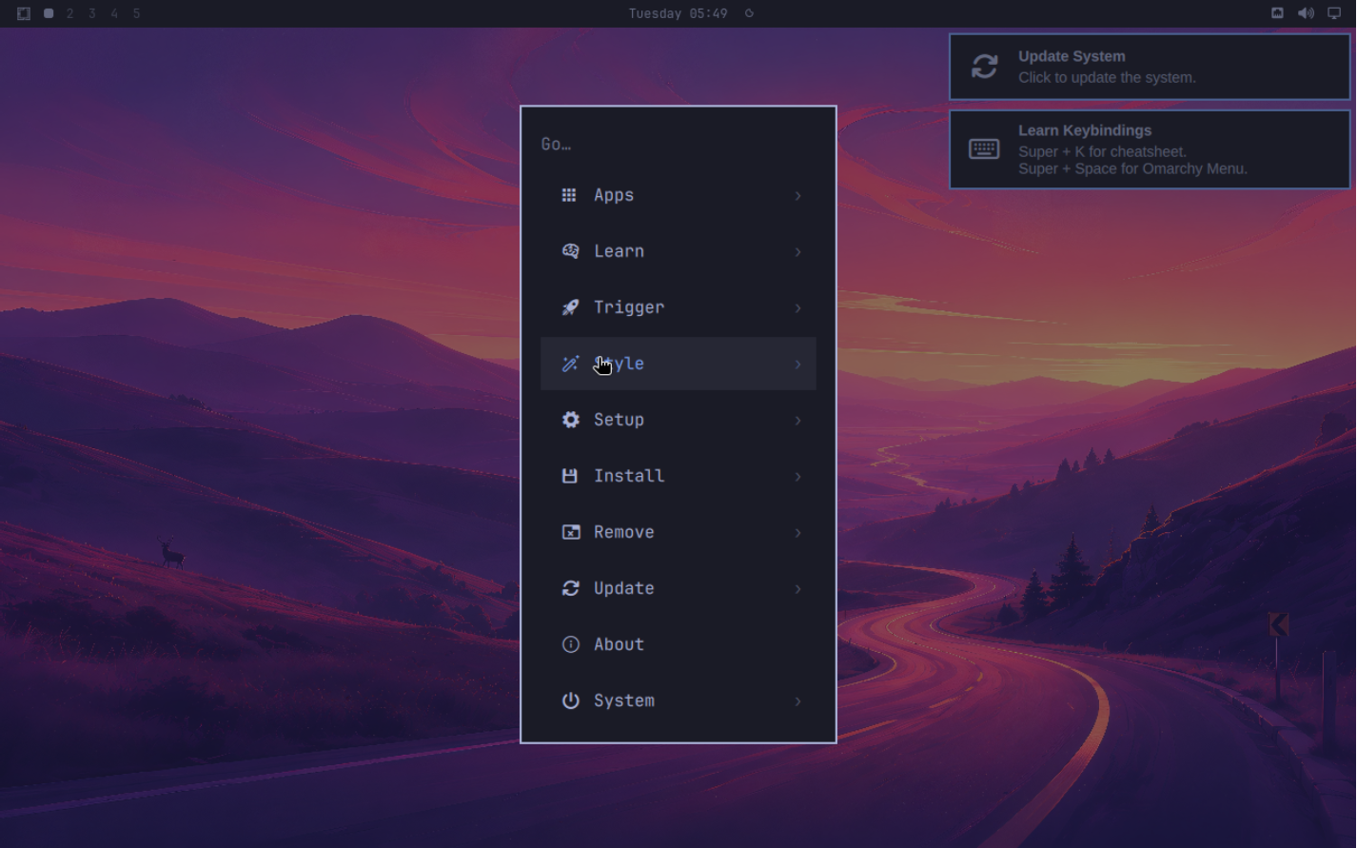Expand the Apps submenu chevron

click(x=797, y=195)
